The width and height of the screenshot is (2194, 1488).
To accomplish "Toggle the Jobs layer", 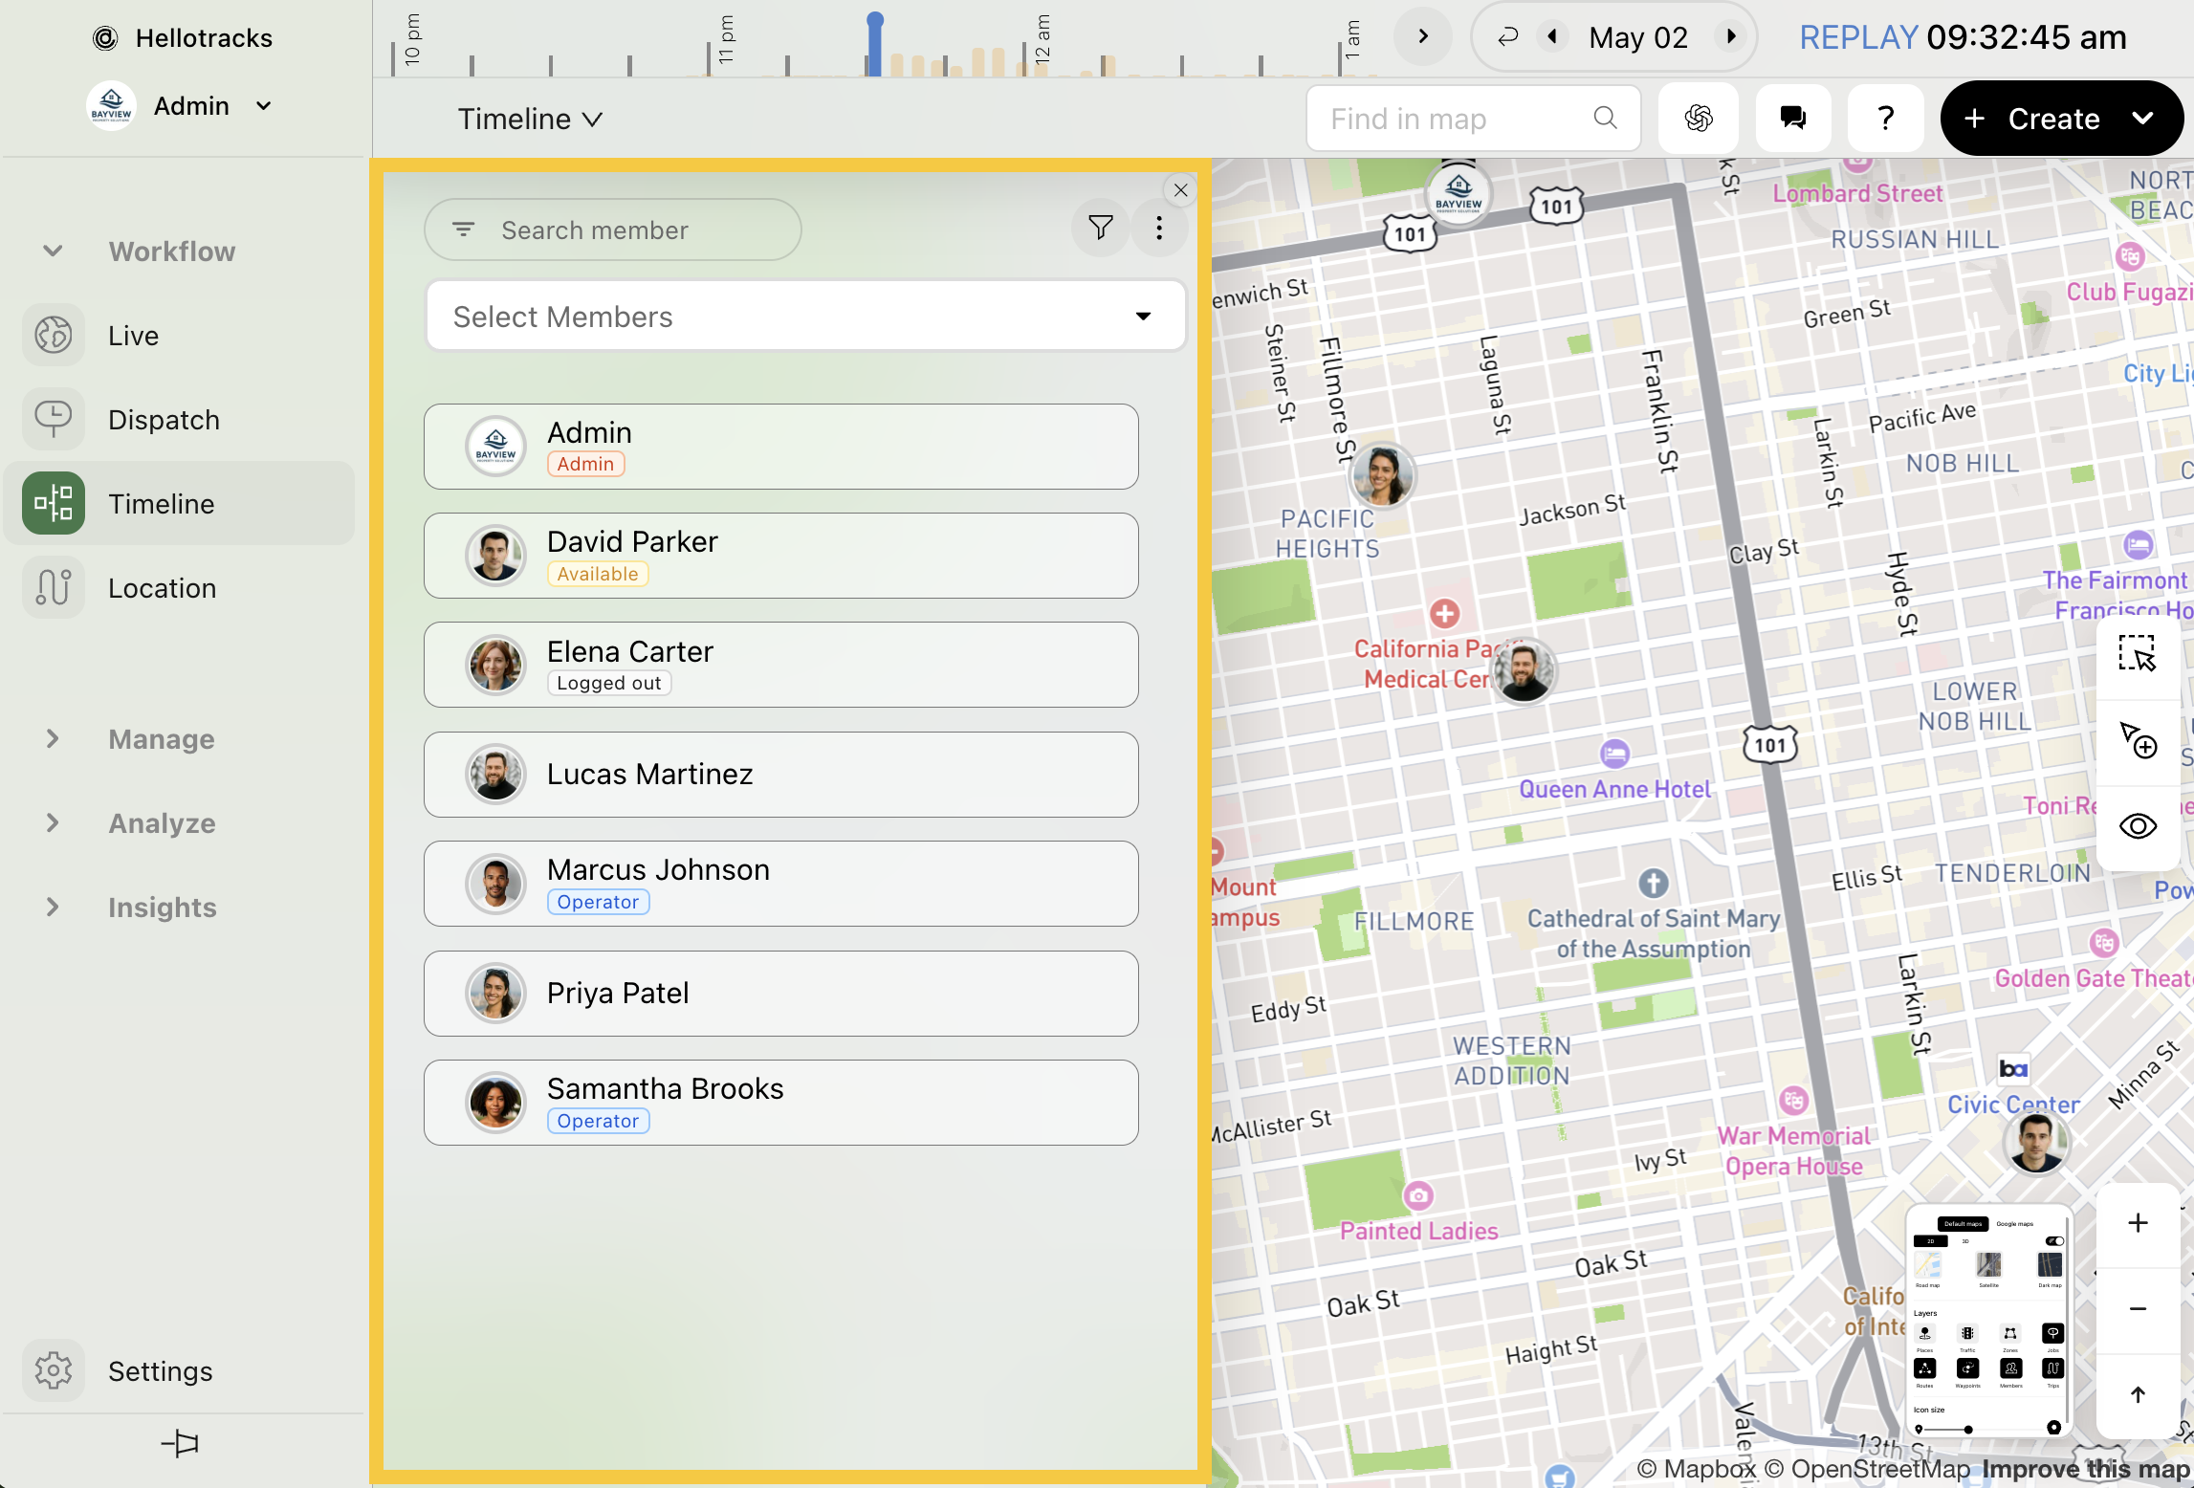I will click(2052, 1334).
